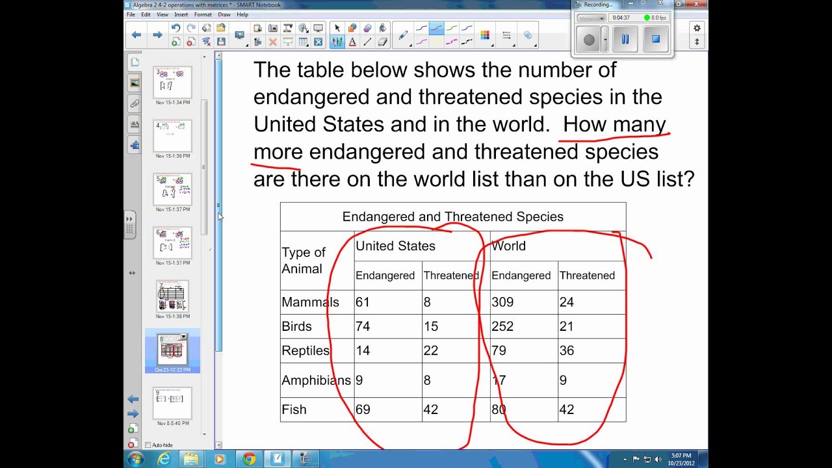
Task: Open the Add-ons puzzle piece tab
Action: pyautogui.click(x=135, y=145)
